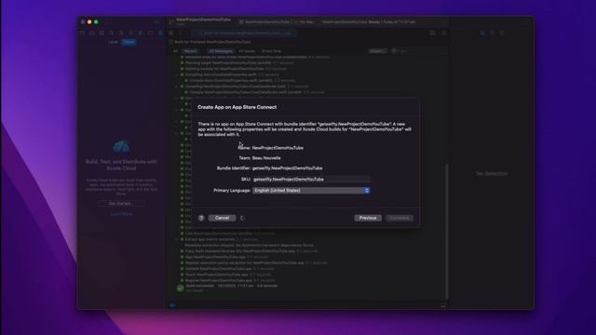596x335 pixels.
Task: Edit the SKU text field
Action: coord(310,180)
